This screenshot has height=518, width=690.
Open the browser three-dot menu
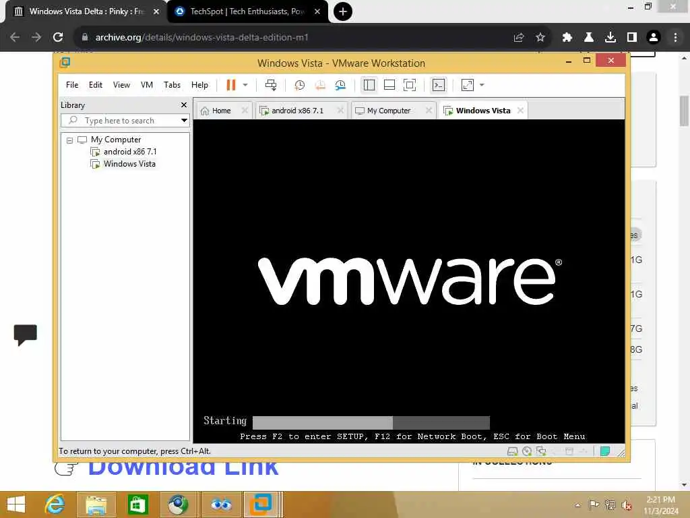(x=675, y=38)
